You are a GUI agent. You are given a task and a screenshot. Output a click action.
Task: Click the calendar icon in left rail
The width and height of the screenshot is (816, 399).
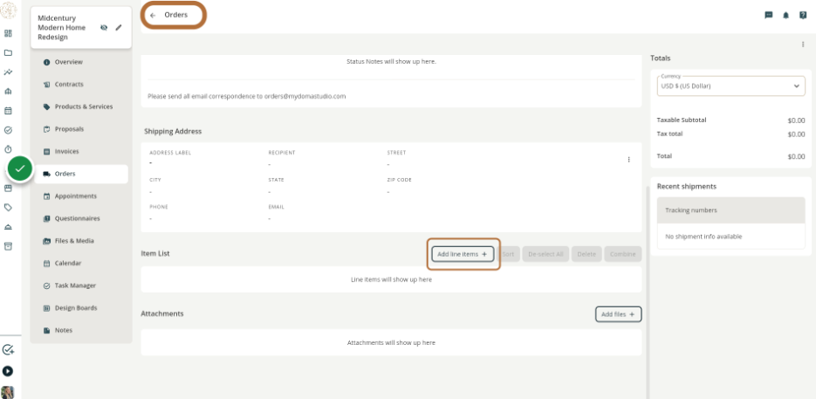8,110
